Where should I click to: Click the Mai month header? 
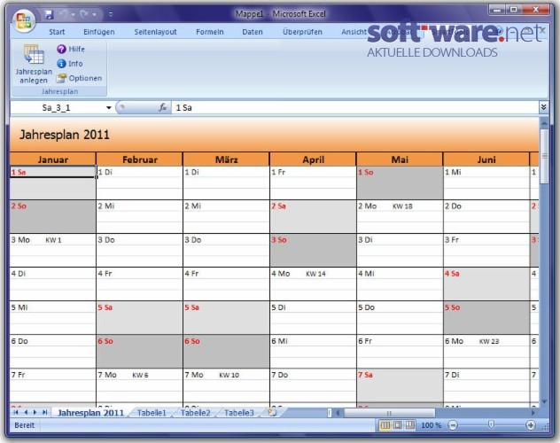point(400,159)
